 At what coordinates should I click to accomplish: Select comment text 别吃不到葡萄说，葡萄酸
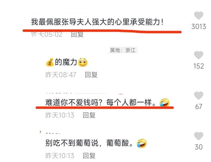tap(89, 143)
